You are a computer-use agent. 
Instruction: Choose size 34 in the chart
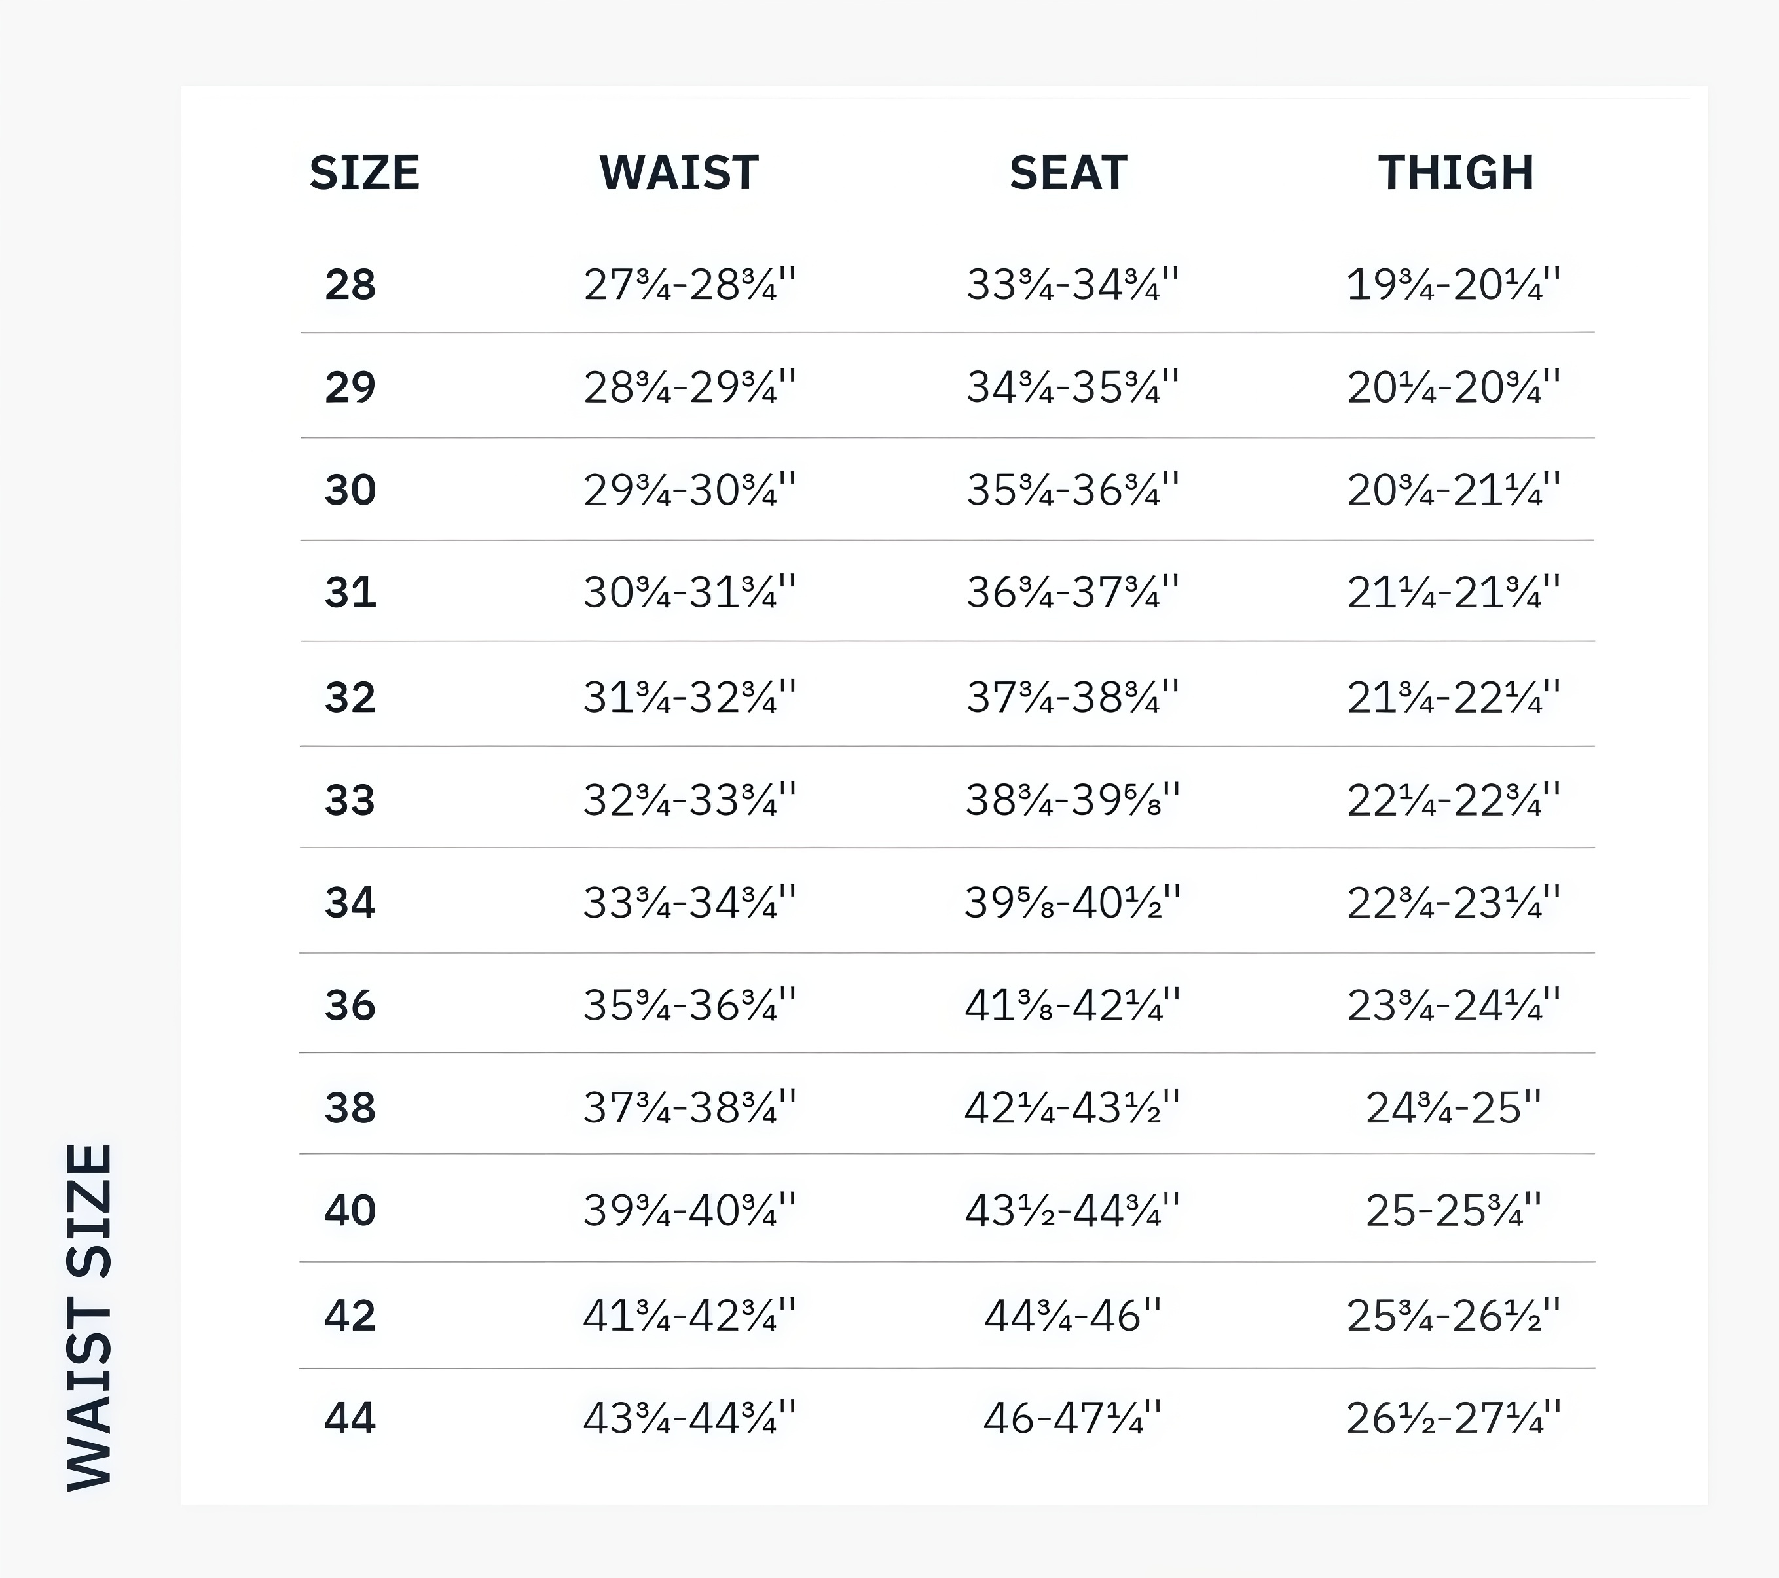350,902
